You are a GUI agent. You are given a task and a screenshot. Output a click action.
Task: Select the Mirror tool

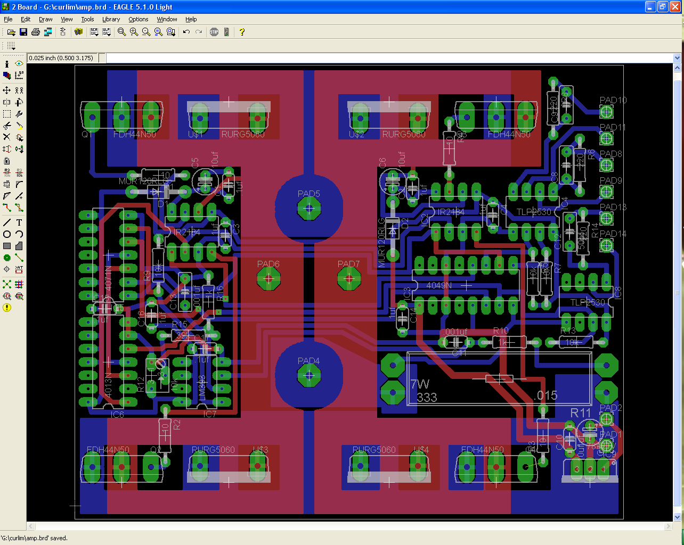point(7,102)
